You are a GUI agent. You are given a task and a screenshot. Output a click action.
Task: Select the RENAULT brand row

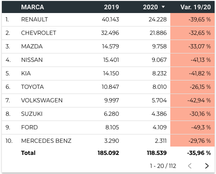click(108, 20)
